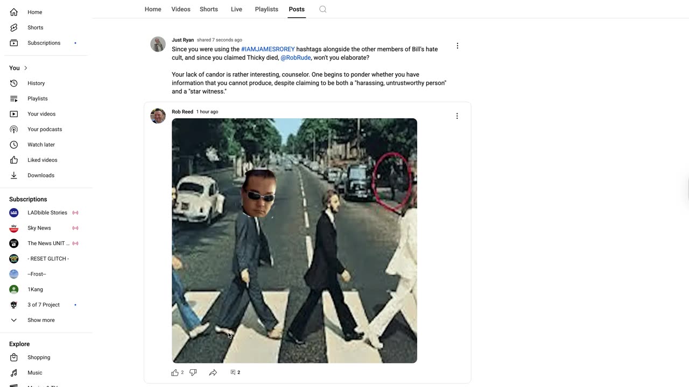Switch to the Live tab

pyautogui.click(x=236, y=9)
